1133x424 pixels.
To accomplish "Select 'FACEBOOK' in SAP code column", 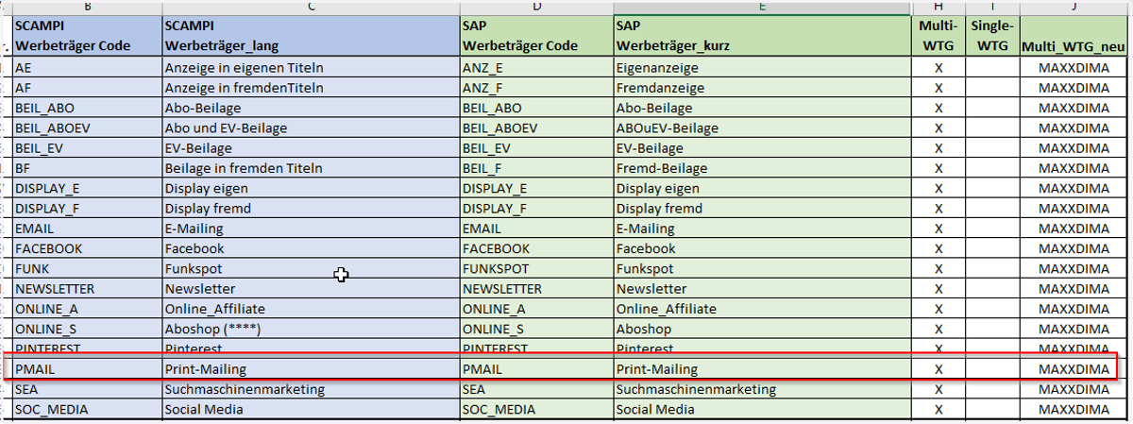I will point(536,248).
